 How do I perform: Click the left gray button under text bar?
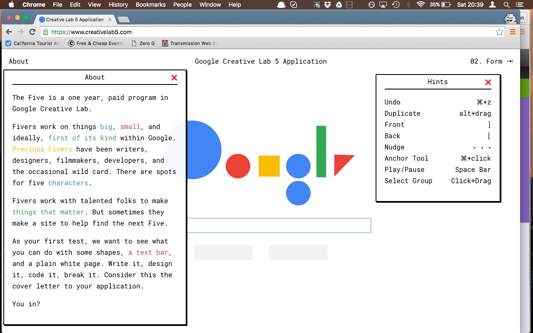[x=223, y=252]
